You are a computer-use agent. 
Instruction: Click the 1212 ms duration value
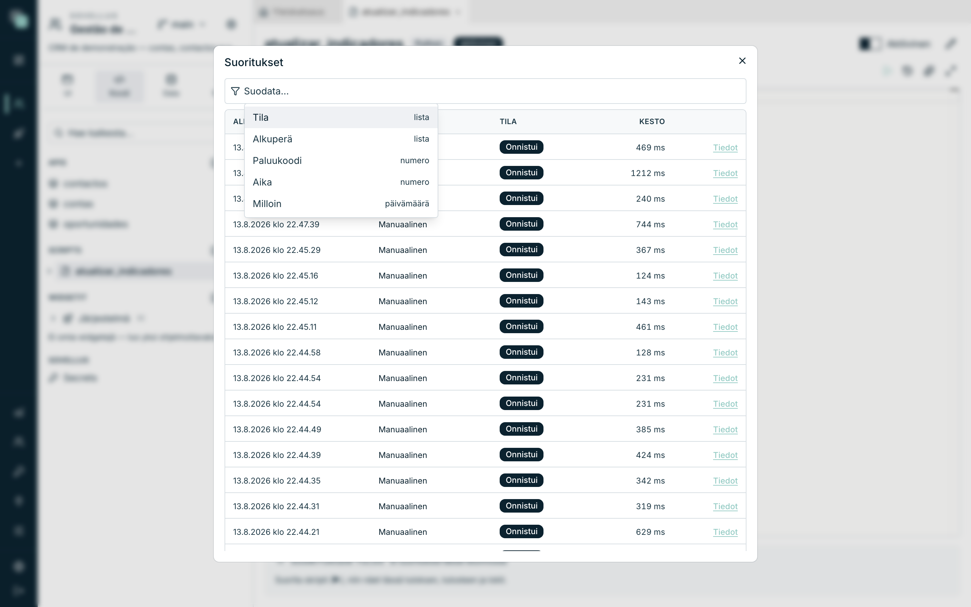(x=648, y=173)
